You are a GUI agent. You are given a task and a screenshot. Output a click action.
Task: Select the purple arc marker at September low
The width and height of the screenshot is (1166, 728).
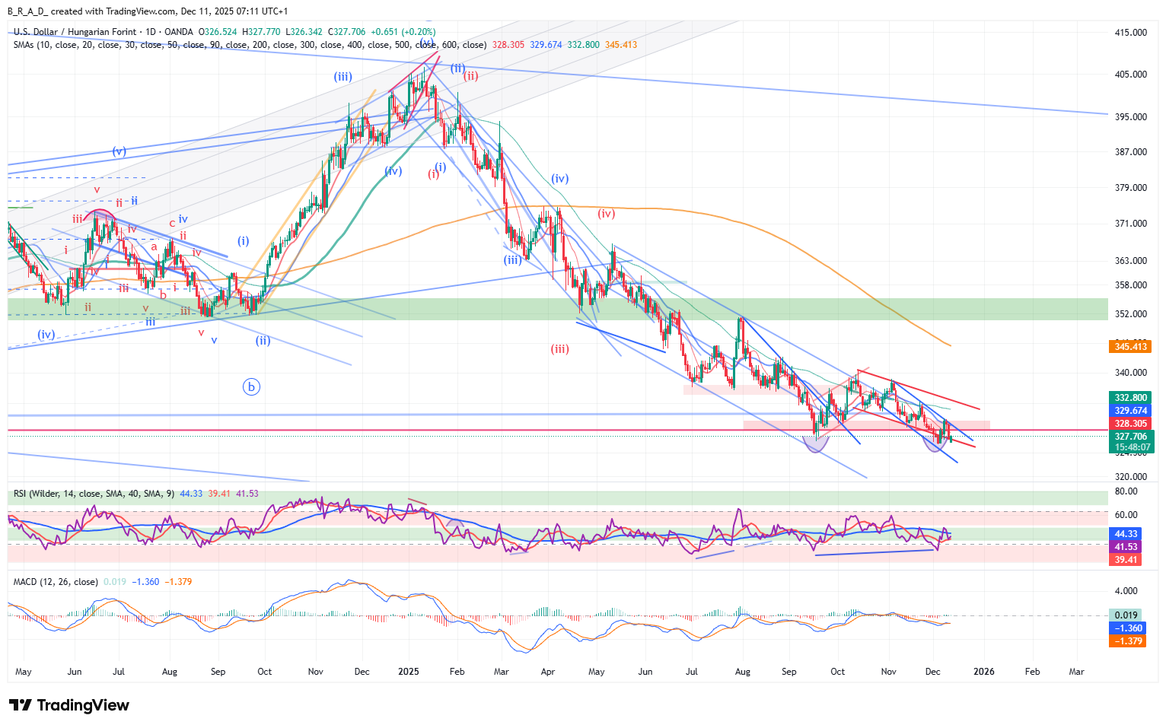[x=815, y=445]
